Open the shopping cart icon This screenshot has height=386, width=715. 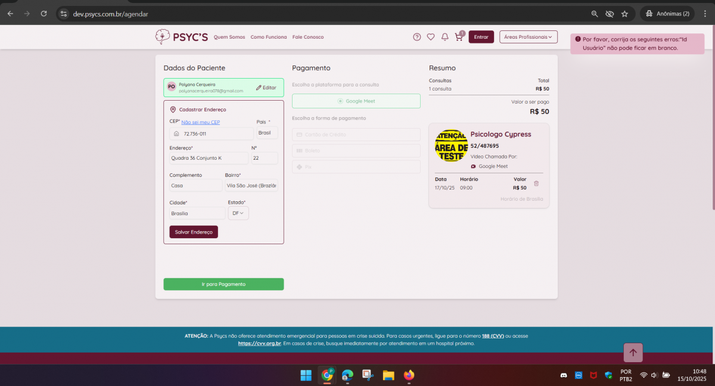click(x=459, y=37)
